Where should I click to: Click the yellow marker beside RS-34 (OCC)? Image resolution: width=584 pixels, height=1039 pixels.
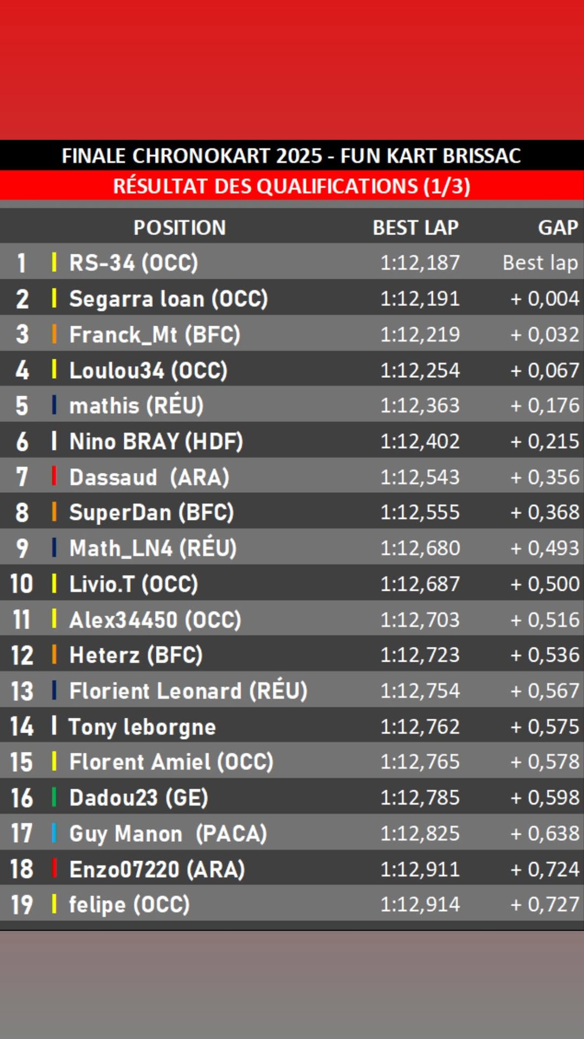point(54,262)
